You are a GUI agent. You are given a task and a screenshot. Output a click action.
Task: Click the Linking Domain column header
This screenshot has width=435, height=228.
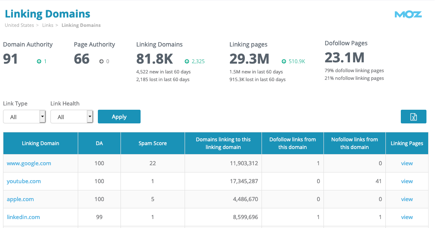tap(41, 143)
